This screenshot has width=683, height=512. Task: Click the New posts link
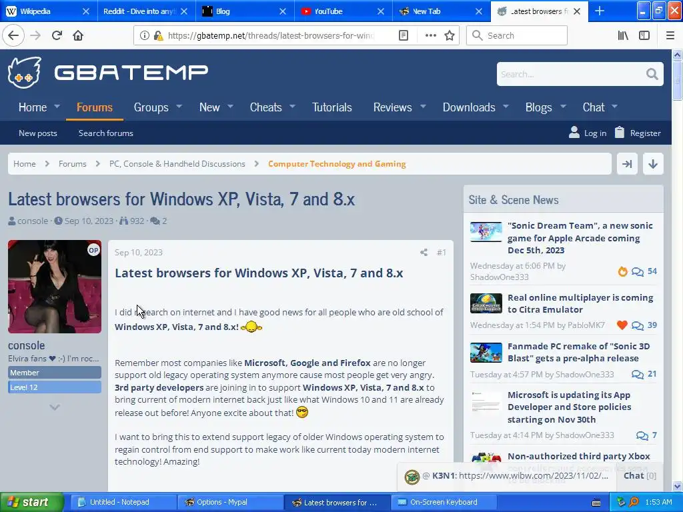coord(38,133)
